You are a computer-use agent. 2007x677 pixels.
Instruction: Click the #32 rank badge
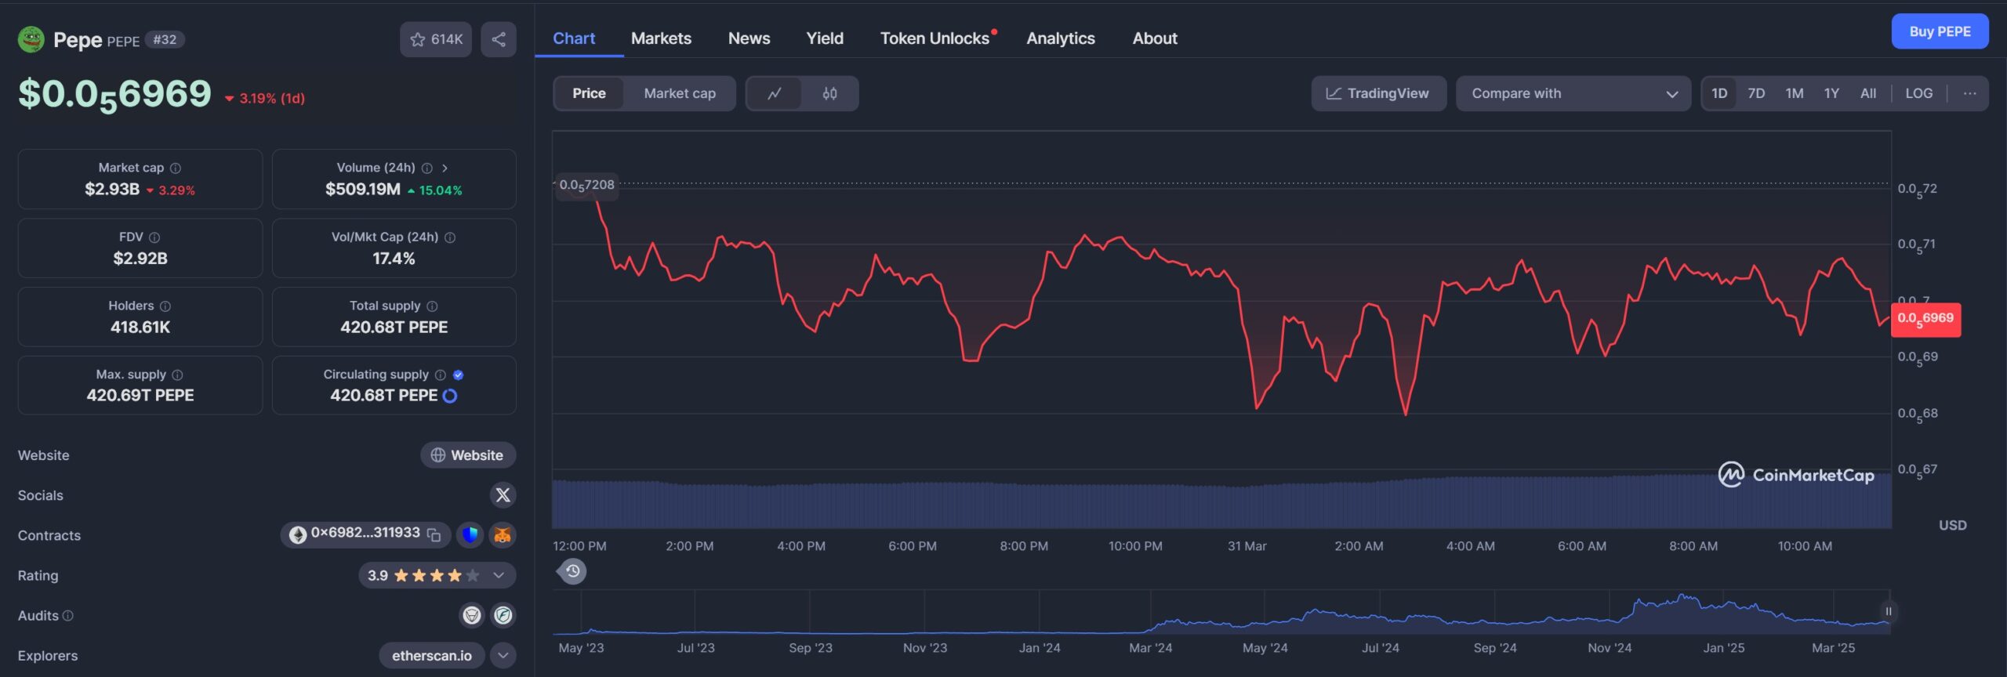pos(165,39)
